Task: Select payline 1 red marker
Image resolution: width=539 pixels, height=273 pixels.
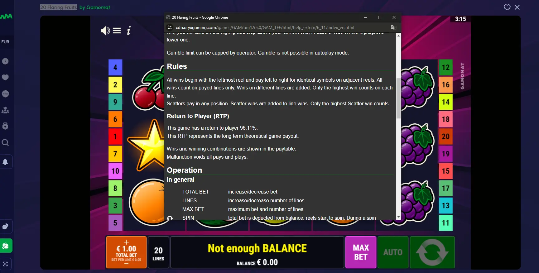Action: pyautogui.click(x=115, y=136)
